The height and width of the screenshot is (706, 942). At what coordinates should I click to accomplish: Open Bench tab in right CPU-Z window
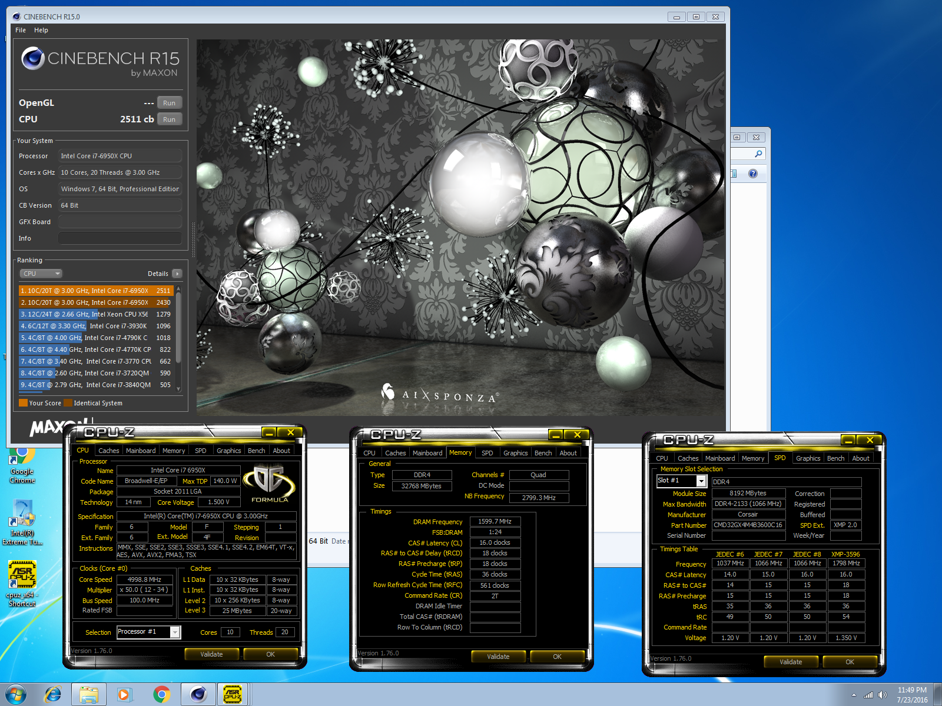[836, 458]
